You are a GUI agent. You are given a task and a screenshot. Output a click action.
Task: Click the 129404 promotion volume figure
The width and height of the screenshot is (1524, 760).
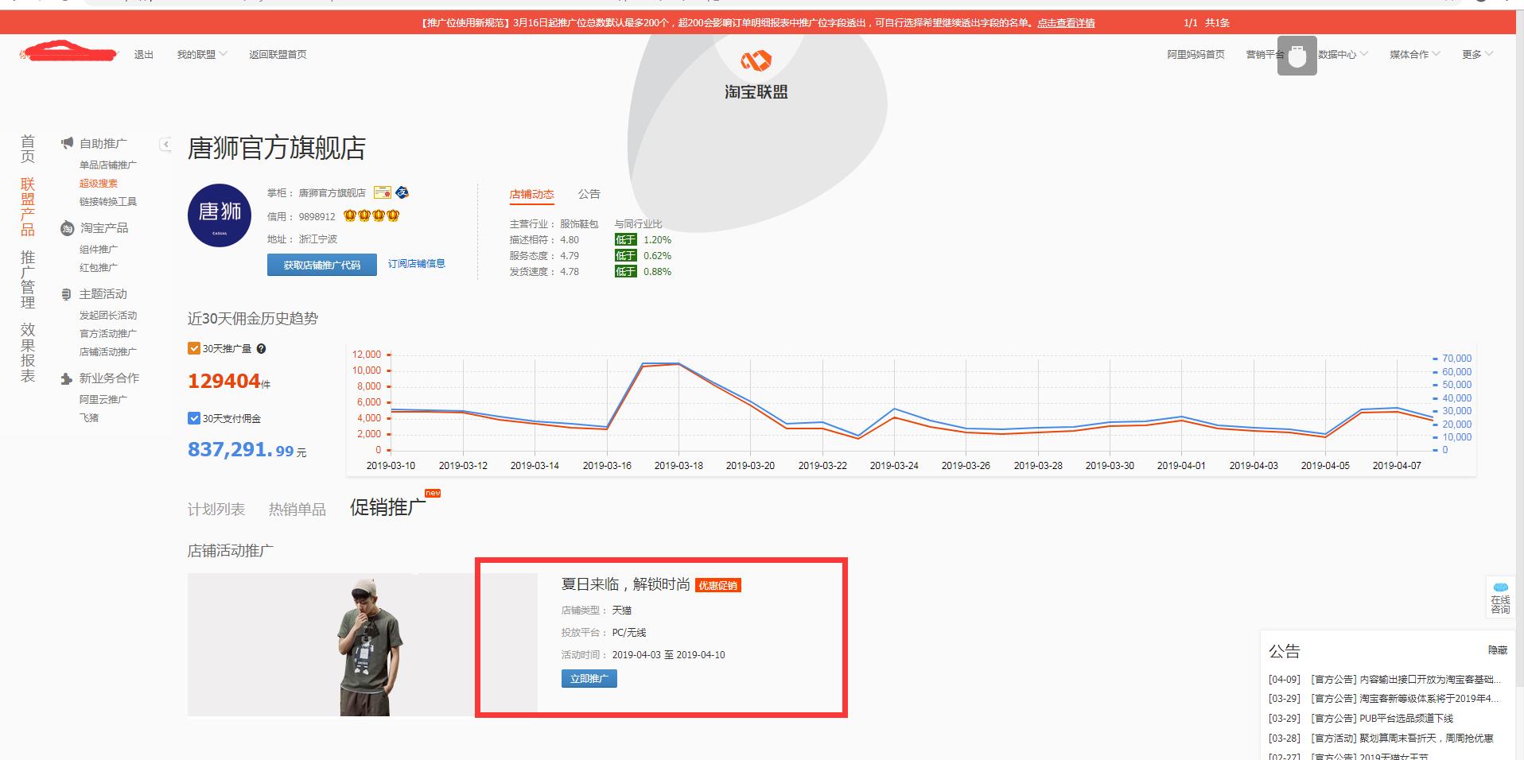(x=224, y=382)
